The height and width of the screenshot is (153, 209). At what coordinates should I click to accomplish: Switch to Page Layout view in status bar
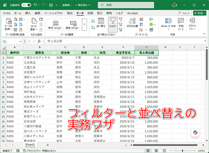[x=156, y=151]
